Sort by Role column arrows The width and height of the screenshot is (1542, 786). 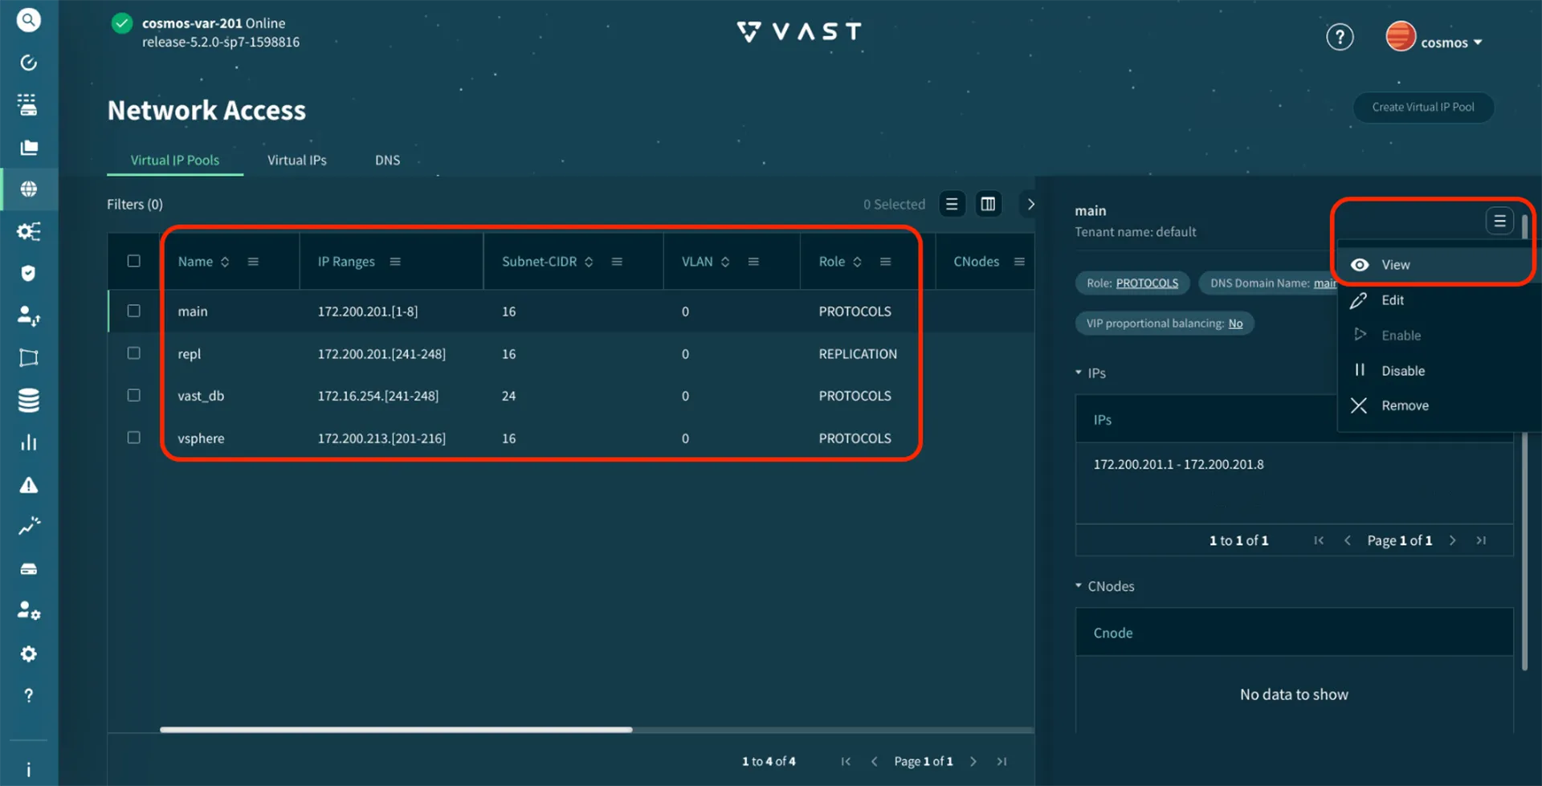[857, 262]
